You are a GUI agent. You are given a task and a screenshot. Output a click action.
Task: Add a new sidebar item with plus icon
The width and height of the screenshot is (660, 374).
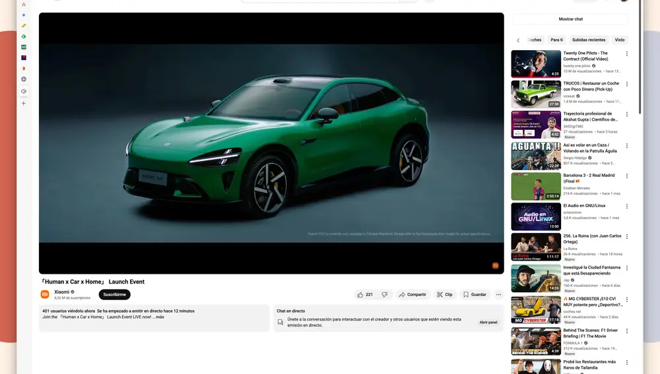[24, 103]
